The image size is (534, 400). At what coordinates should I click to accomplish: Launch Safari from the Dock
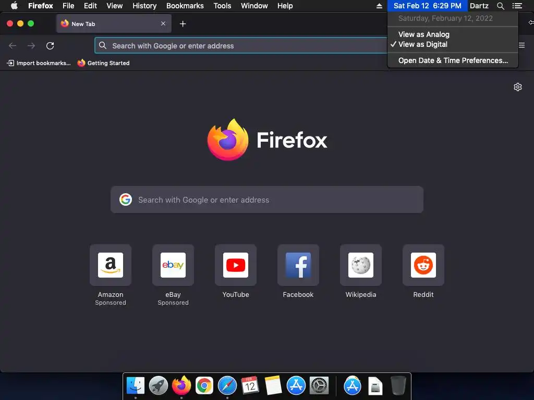(227, 386)
